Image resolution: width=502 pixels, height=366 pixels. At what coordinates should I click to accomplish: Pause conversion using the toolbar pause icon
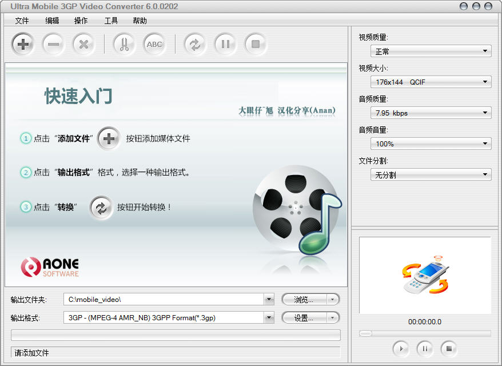[225, 44]
